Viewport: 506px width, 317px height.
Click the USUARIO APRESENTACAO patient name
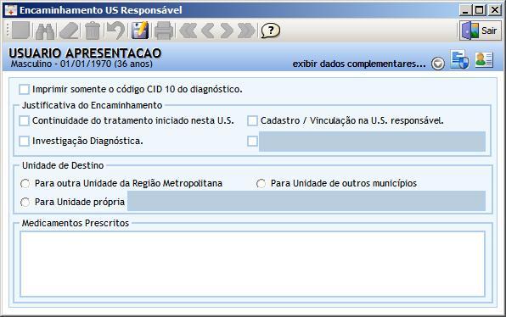coord(85,53)
